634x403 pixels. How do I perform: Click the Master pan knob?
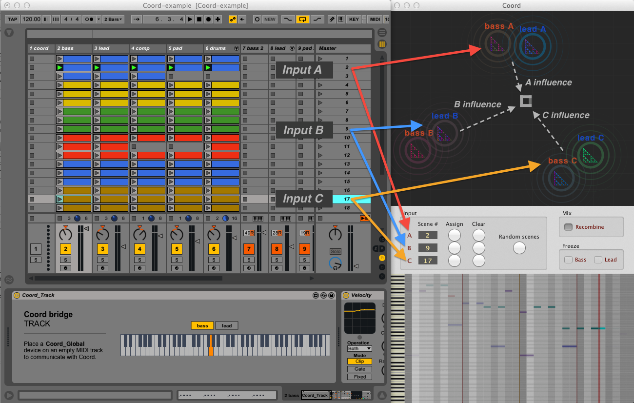335,235
